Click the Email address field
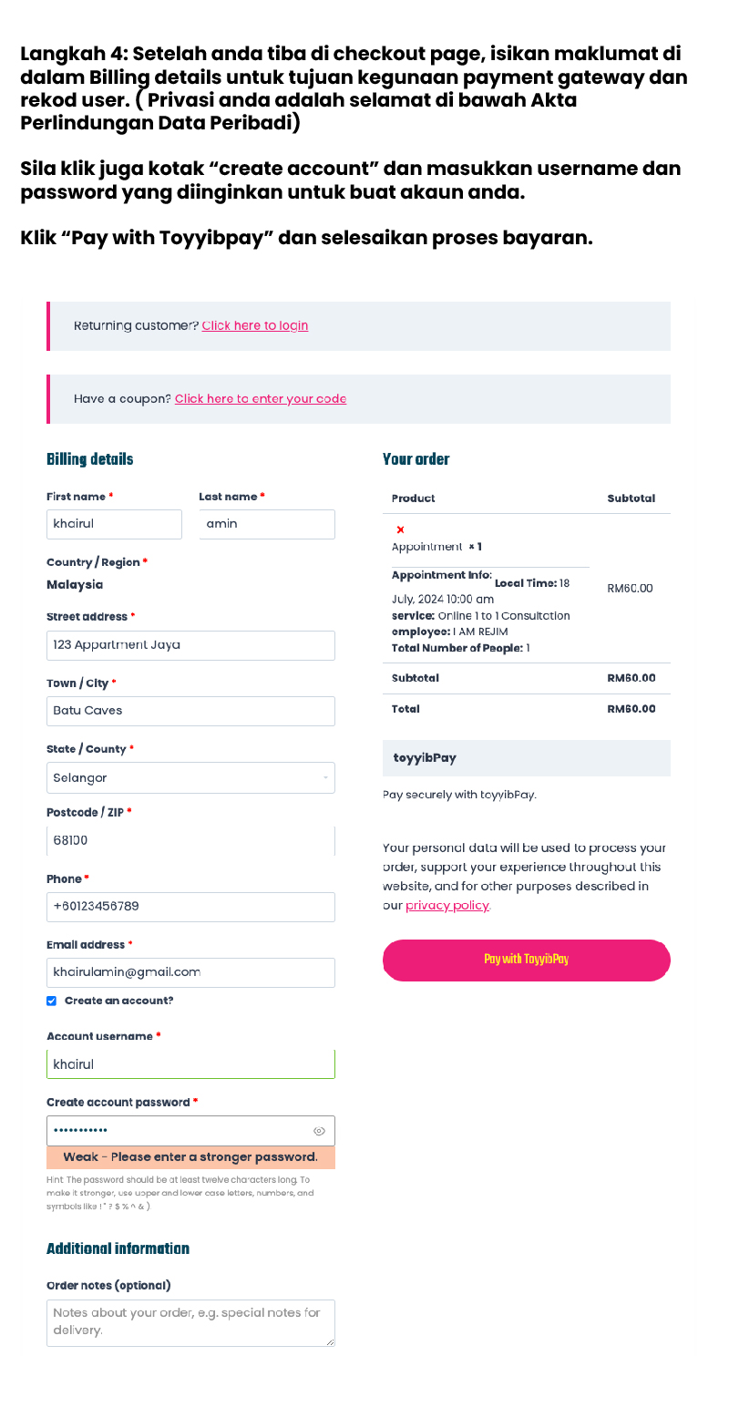This screenshot has height=1428, width=729. (190, 972)
